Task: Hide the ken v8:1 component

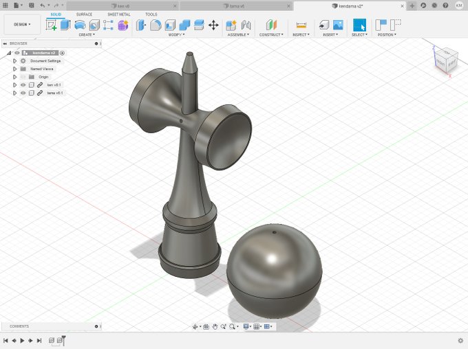Action: click(23, 85)
